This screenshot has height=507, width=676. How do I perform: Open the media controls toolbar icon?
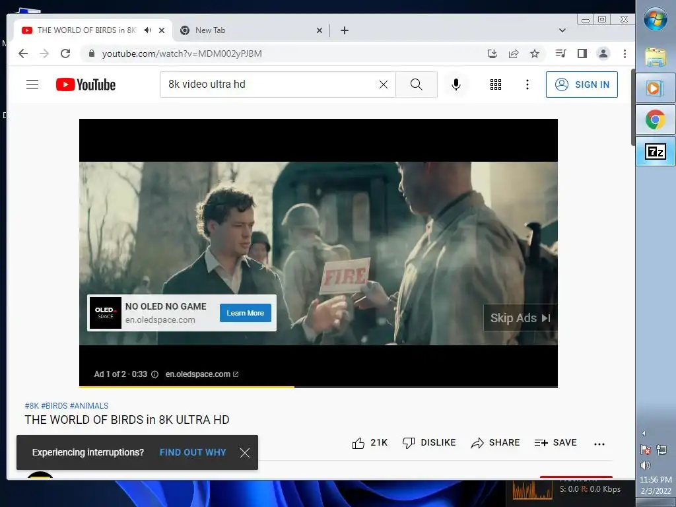561,53
